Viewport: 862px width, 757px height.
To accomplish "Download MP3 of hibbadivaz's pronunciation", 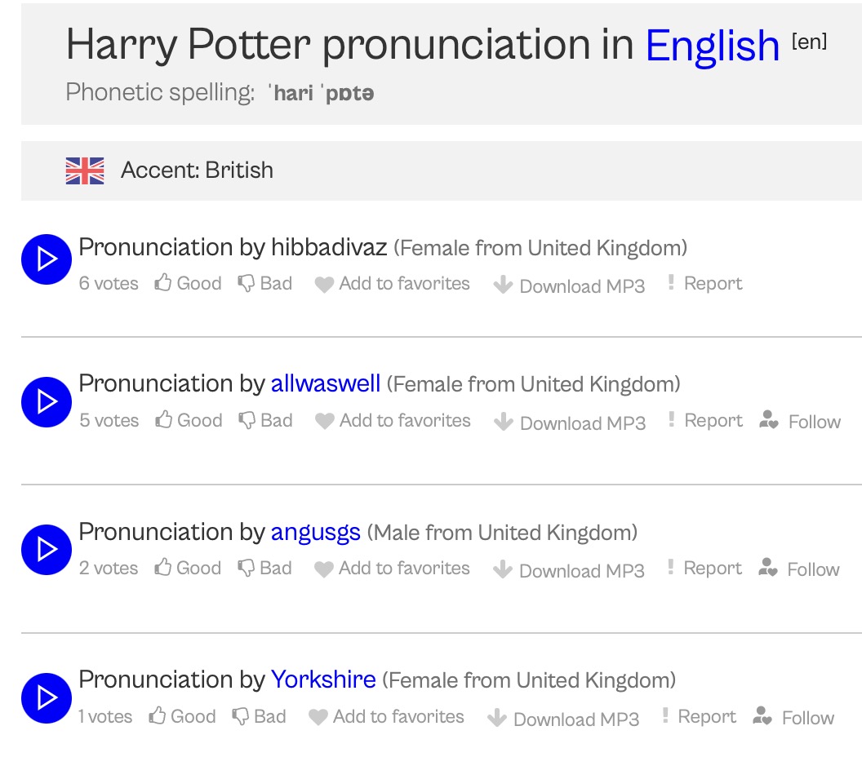I will [x=570, y=286].
